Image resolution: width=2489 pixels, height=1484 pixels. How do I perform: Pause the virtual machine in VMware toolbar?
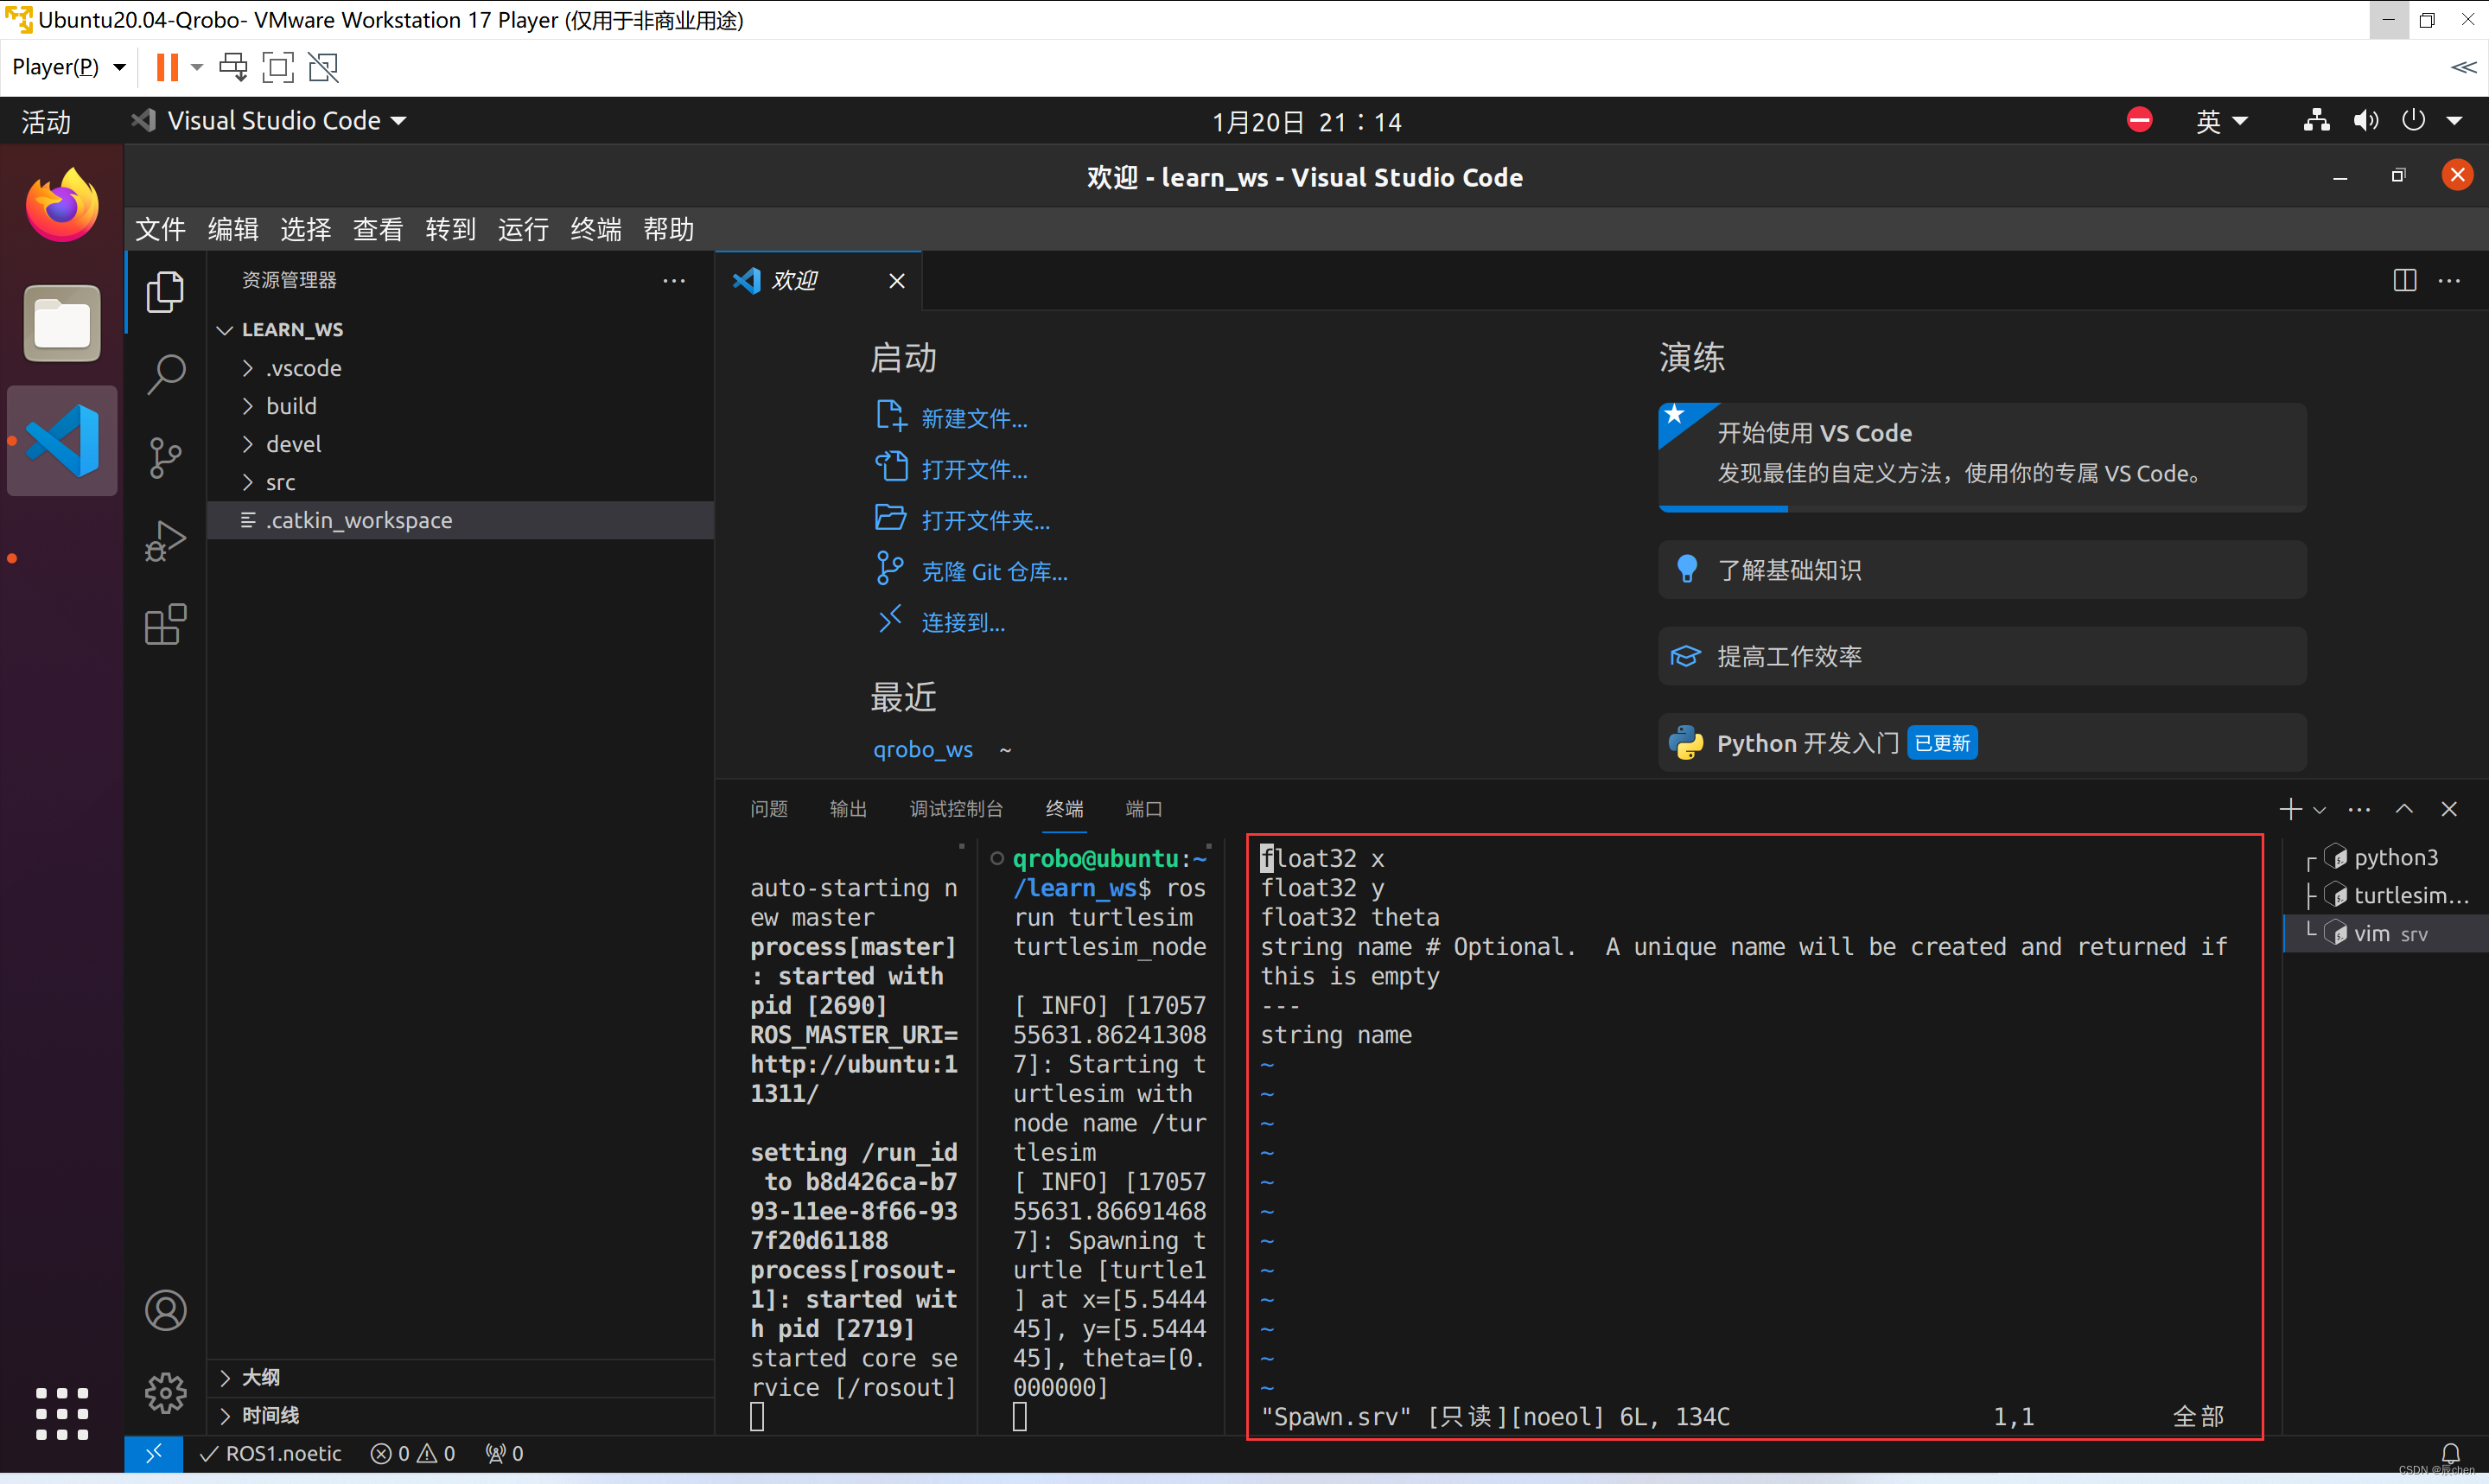click(167, 67)
